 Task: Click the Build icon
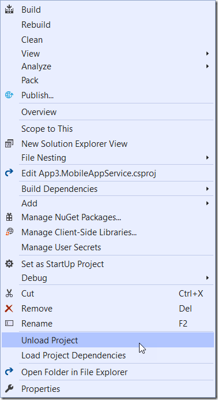[x=9, y=10]
